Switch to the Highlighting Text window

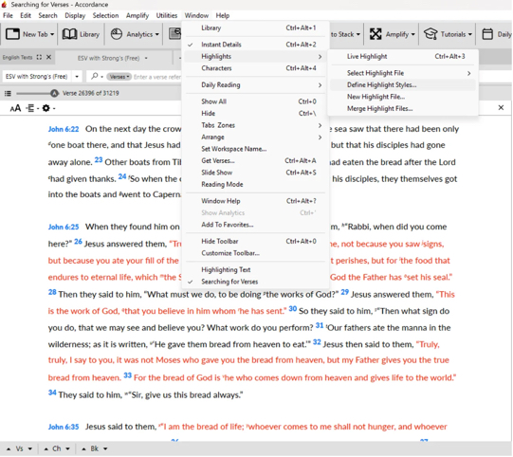coord(255,270)
